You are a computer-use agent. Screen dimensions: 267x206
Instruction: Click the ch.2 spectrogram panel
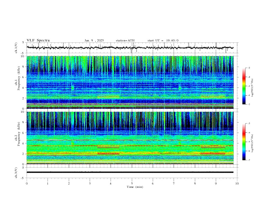(130, 138)
